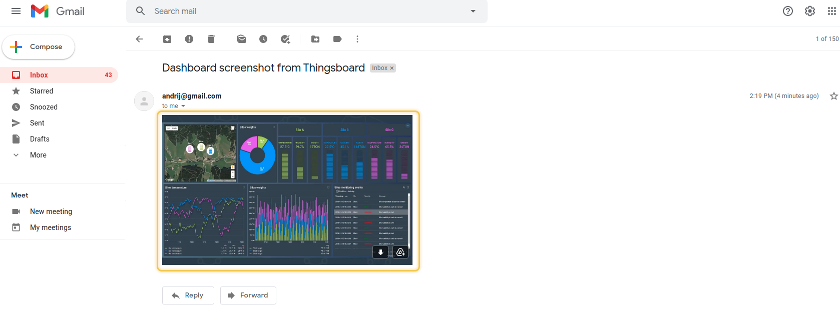This screenshot has width=840, height=320.
Task: Open the Sent folder
Action: click(37, 123)
